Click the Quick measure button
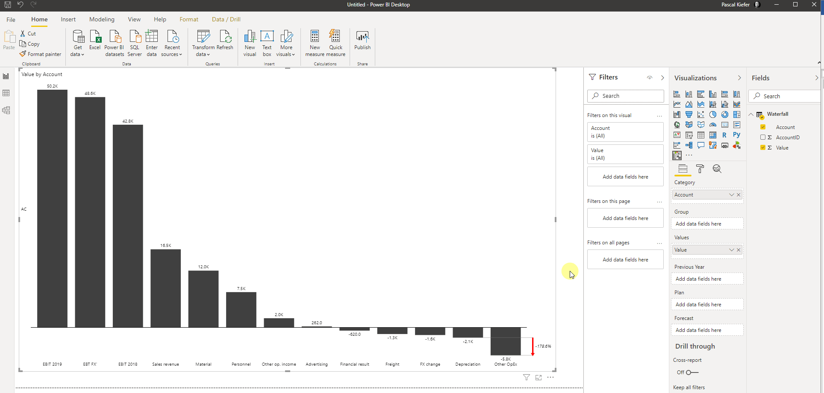 (336, 42)
